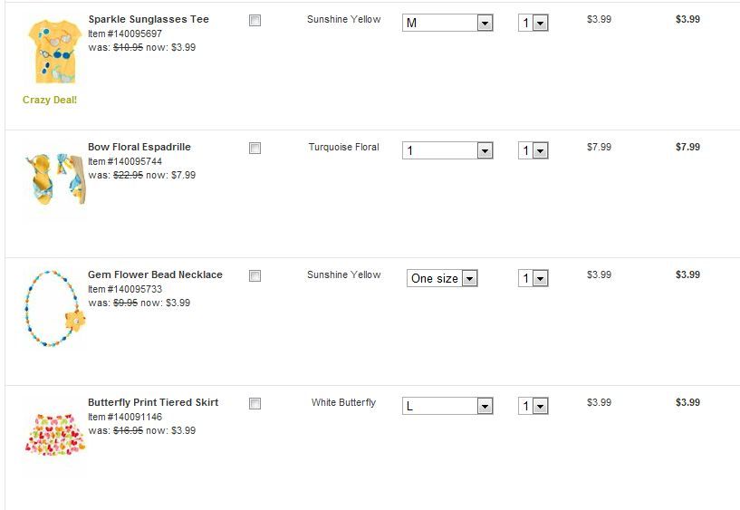740x510 pixels.
Task: Select the Gem Flower Bead Necklace checkbox
Action: click(x=255, y=275)
